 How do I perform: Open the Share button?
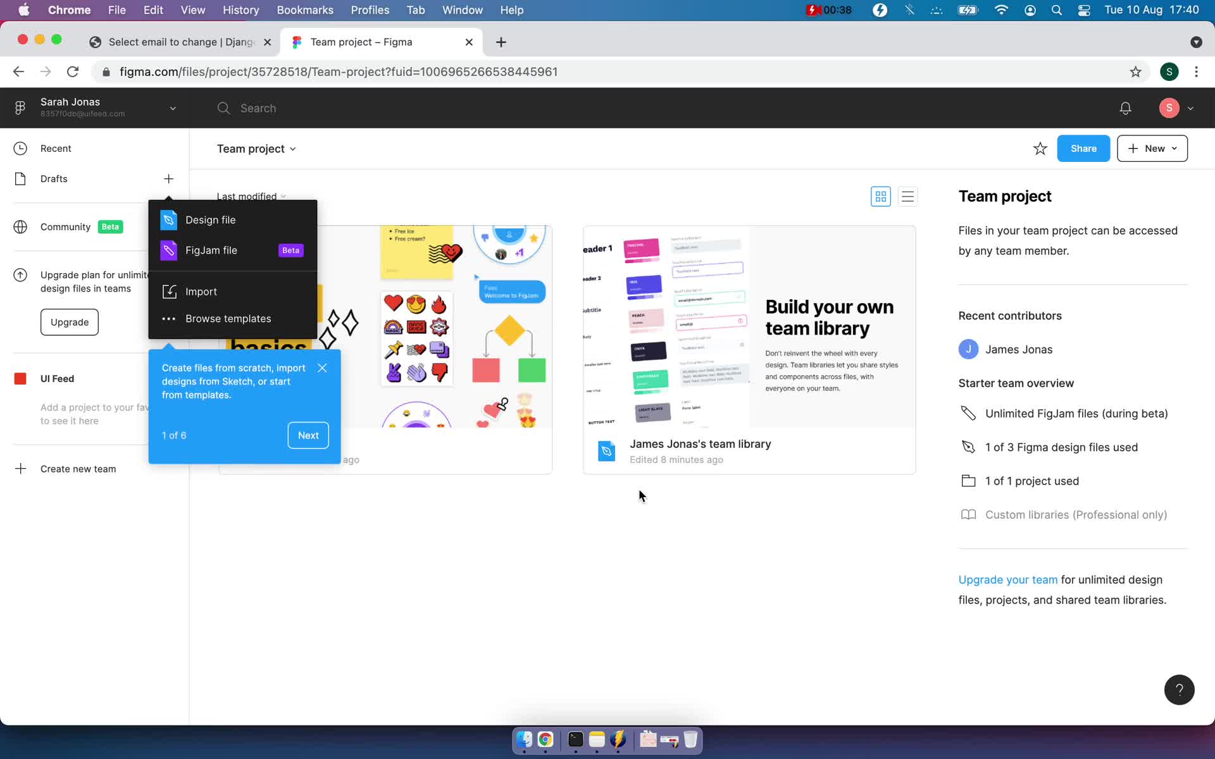(x=1083, y=148)
